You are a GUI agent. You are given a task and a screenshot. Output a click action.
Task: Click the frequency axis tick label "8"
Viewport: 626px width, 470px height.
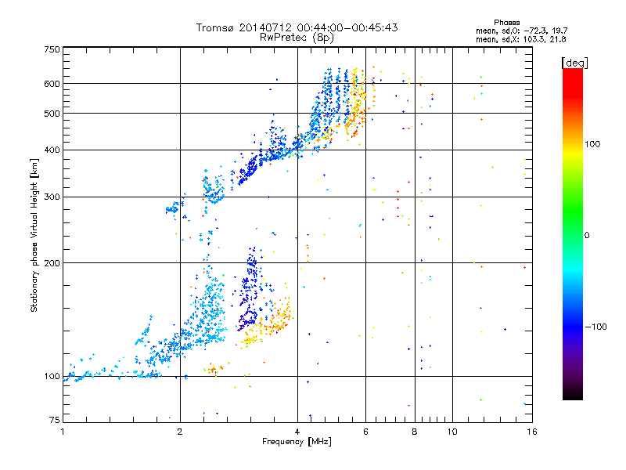pos(415,432)
